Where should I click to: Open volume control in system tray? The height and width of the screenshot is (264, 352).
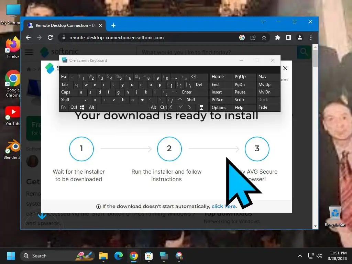(x=319, y=256)
